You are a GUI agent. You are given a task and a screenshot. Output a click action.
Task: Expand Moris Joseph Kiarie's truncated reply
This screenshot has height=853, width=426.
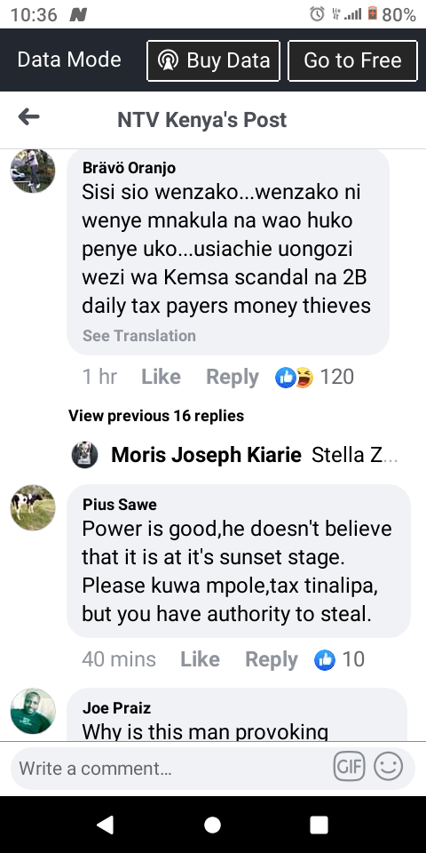tap(234, 455)
